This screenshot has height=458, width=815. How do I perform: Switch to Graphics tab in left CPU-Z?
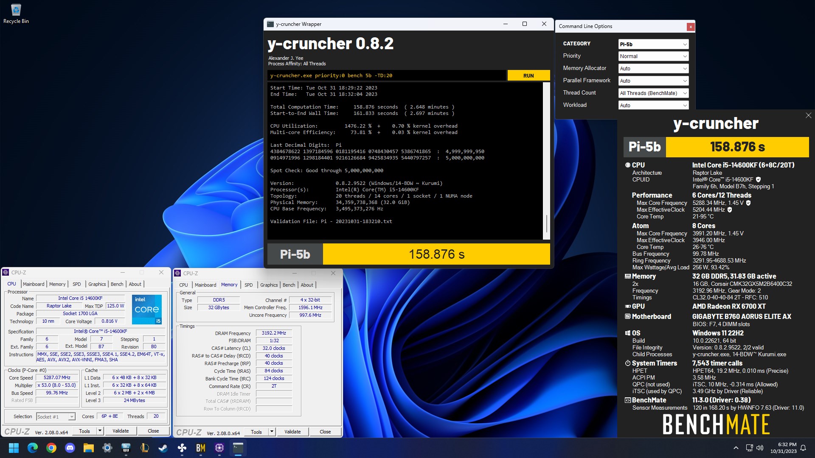(97, 284)
